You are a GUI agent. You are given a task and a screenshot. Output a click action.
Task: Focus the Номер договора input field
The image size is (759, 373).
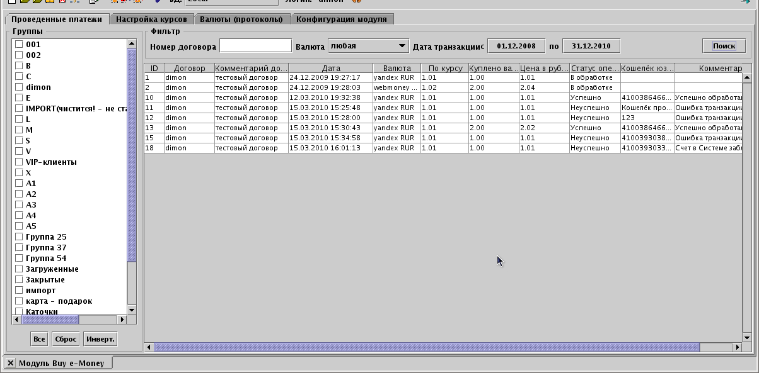coord(255,46)
